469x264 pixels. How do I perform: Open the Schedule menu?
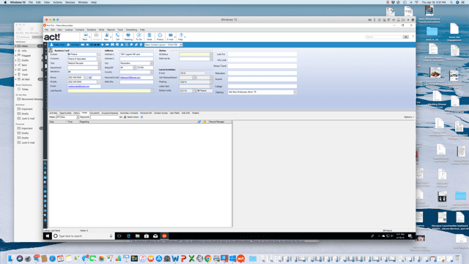click(91, 29)
